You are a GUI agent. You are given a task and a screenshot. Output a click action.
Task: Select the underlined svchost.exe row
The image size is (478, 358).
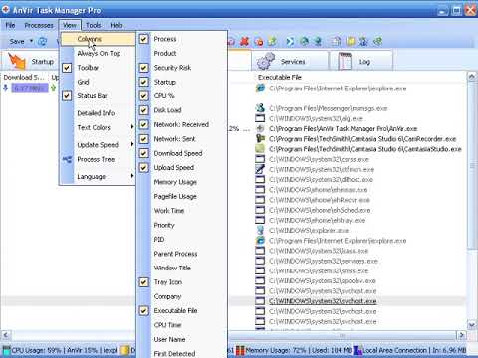tap(323, 301)
